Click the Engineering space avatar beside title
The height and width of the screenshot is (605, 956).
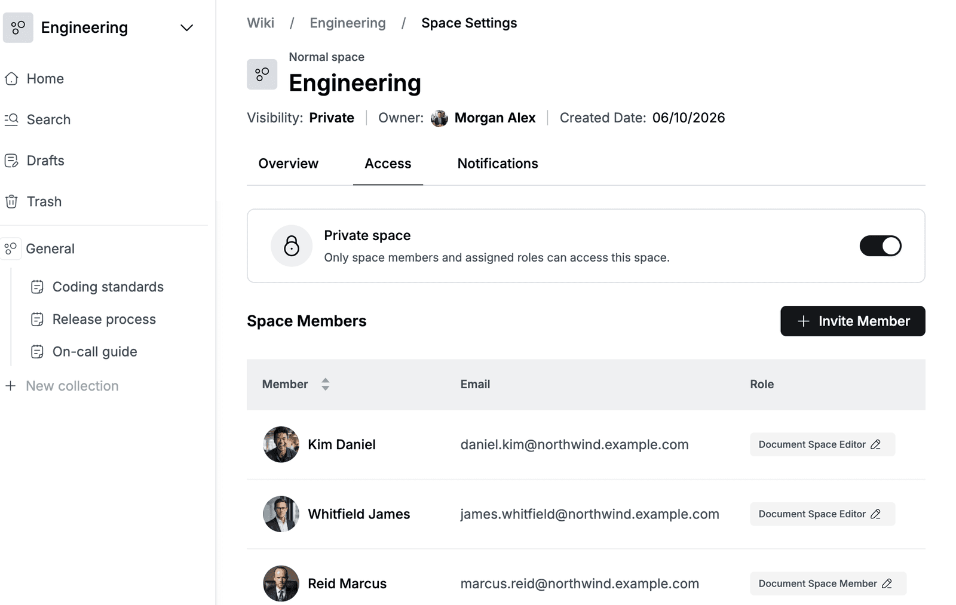point(262,74)
